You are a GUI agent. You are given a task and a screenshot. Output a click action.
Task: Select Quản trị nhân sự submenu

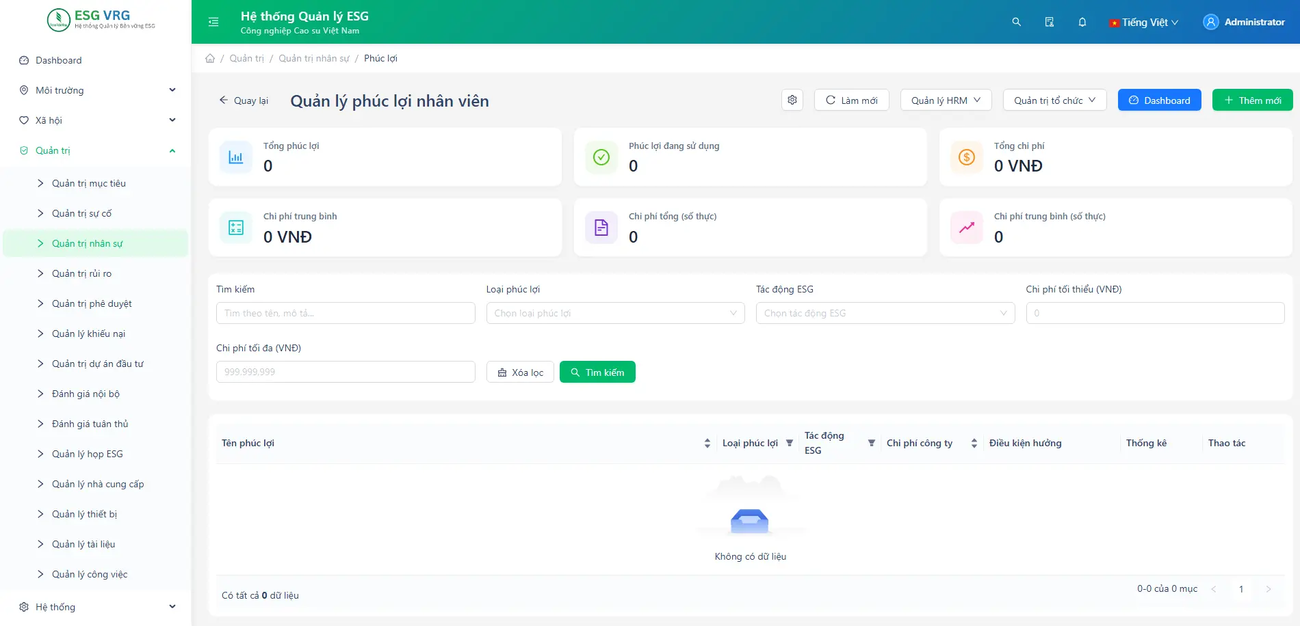(96, 243)
